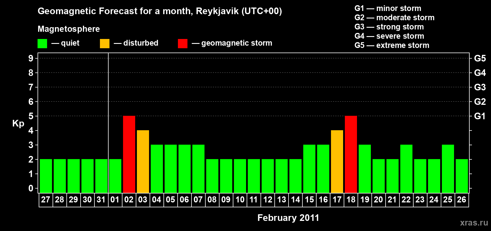Click the G3 right-axis label
This screenshot has width=491, height=231.
pos(480,87)
